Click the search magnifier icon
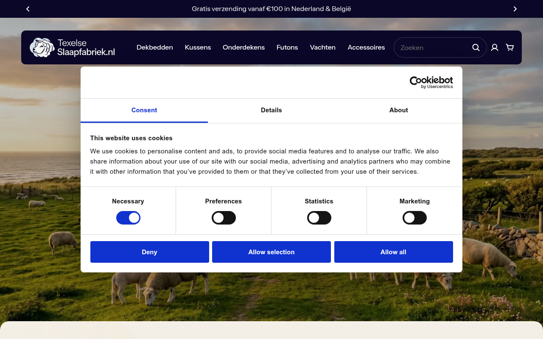Viewport: 543px width, 339px height. pyautogui.click(x=476, y=47)
